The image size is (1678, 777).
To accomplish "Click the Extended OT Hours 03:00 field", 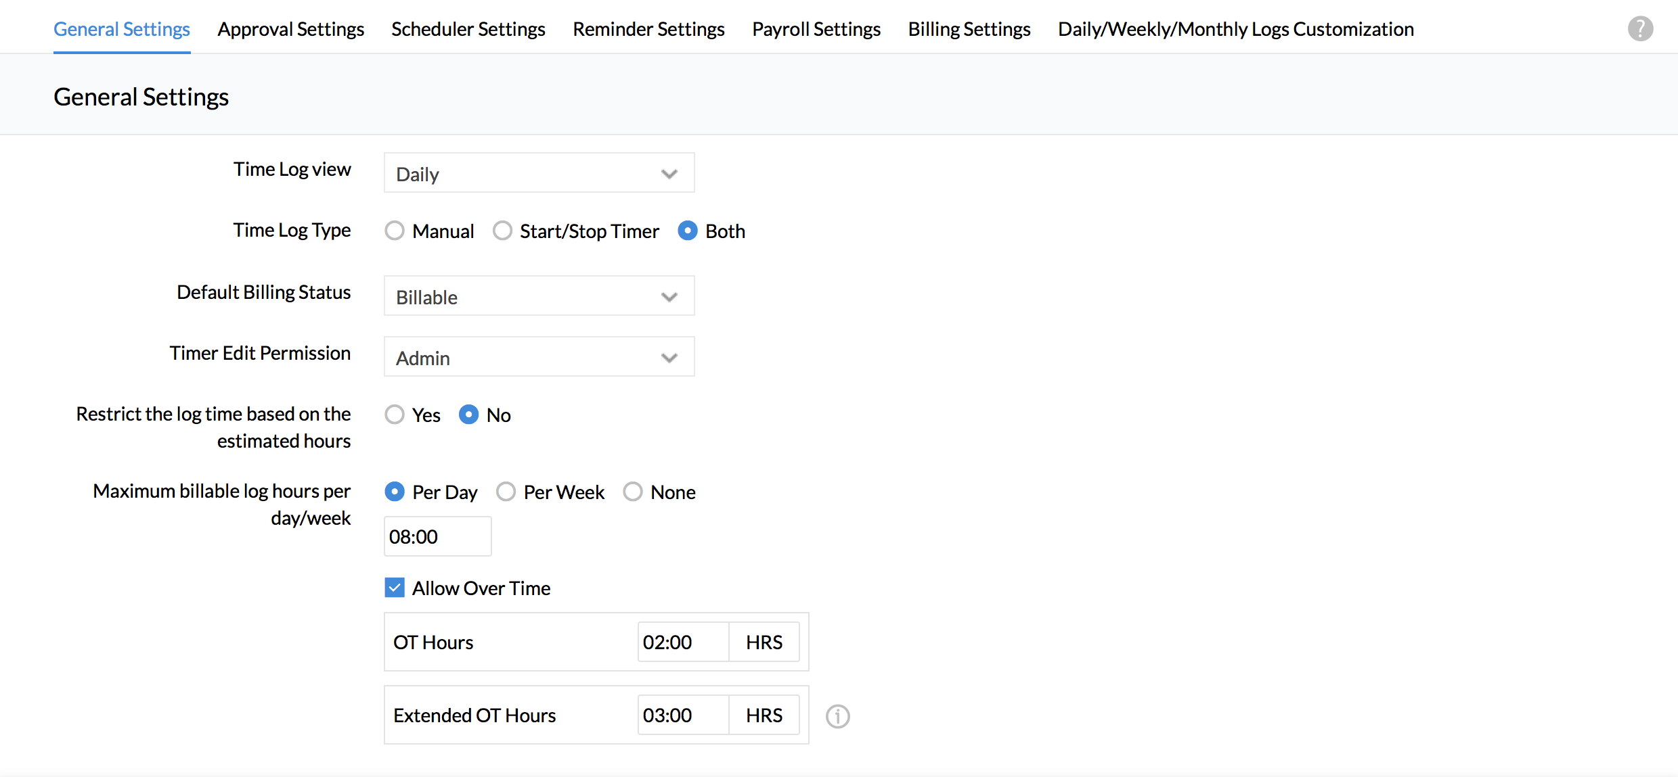I will [682, 715].
